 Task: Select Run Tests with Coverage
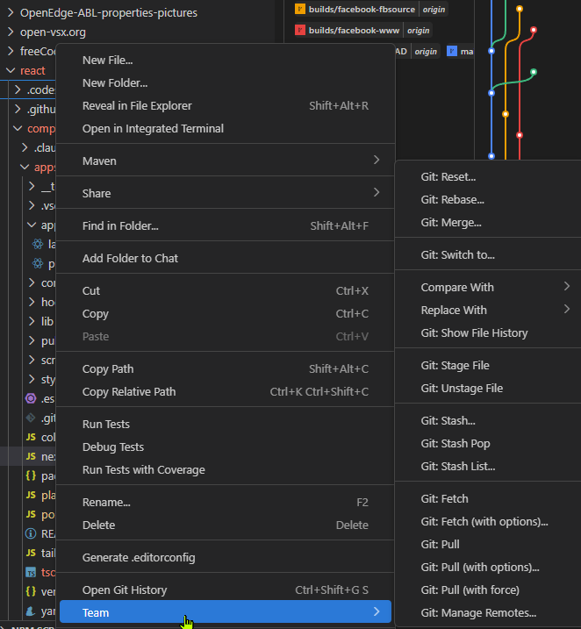pyautogui.click(x=225, y=470)
